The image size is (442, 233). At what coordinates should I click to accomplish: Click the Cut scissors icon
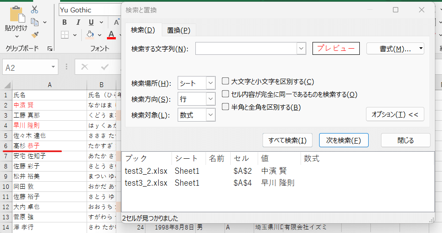(34, 9)
